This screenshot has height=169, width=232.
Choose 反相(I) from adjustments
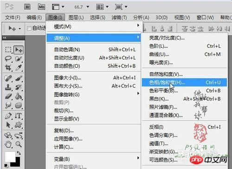coord(184,127)
